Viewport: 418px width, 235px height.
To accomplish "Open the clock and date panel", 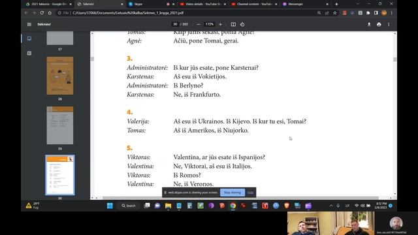I will pyautogui.click(x=381, y=206).
